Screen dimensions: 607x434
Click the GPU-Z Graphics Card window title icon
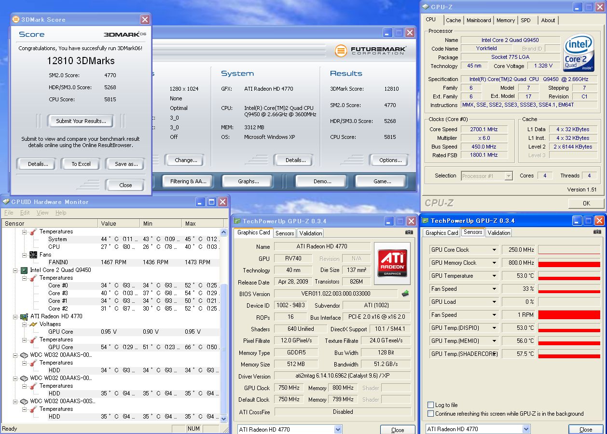(237, 221)
